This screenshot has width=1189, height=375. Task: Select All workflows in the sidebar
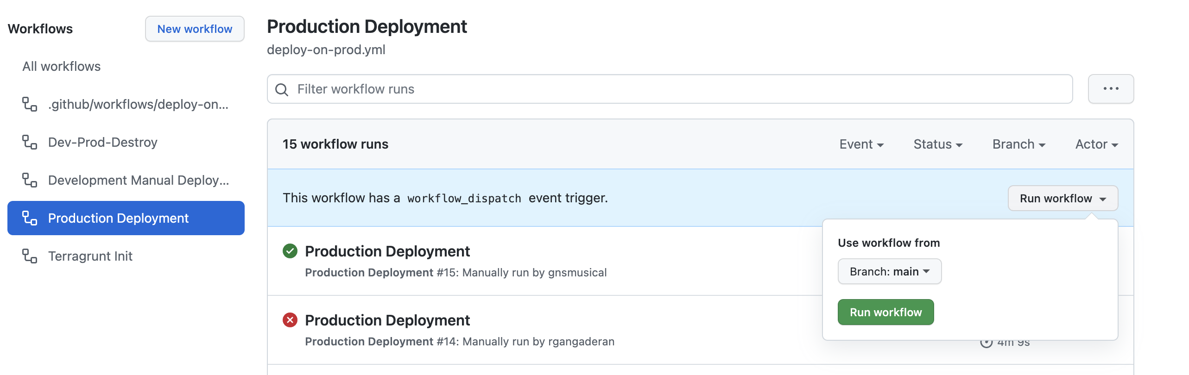[x=61, y=66]
